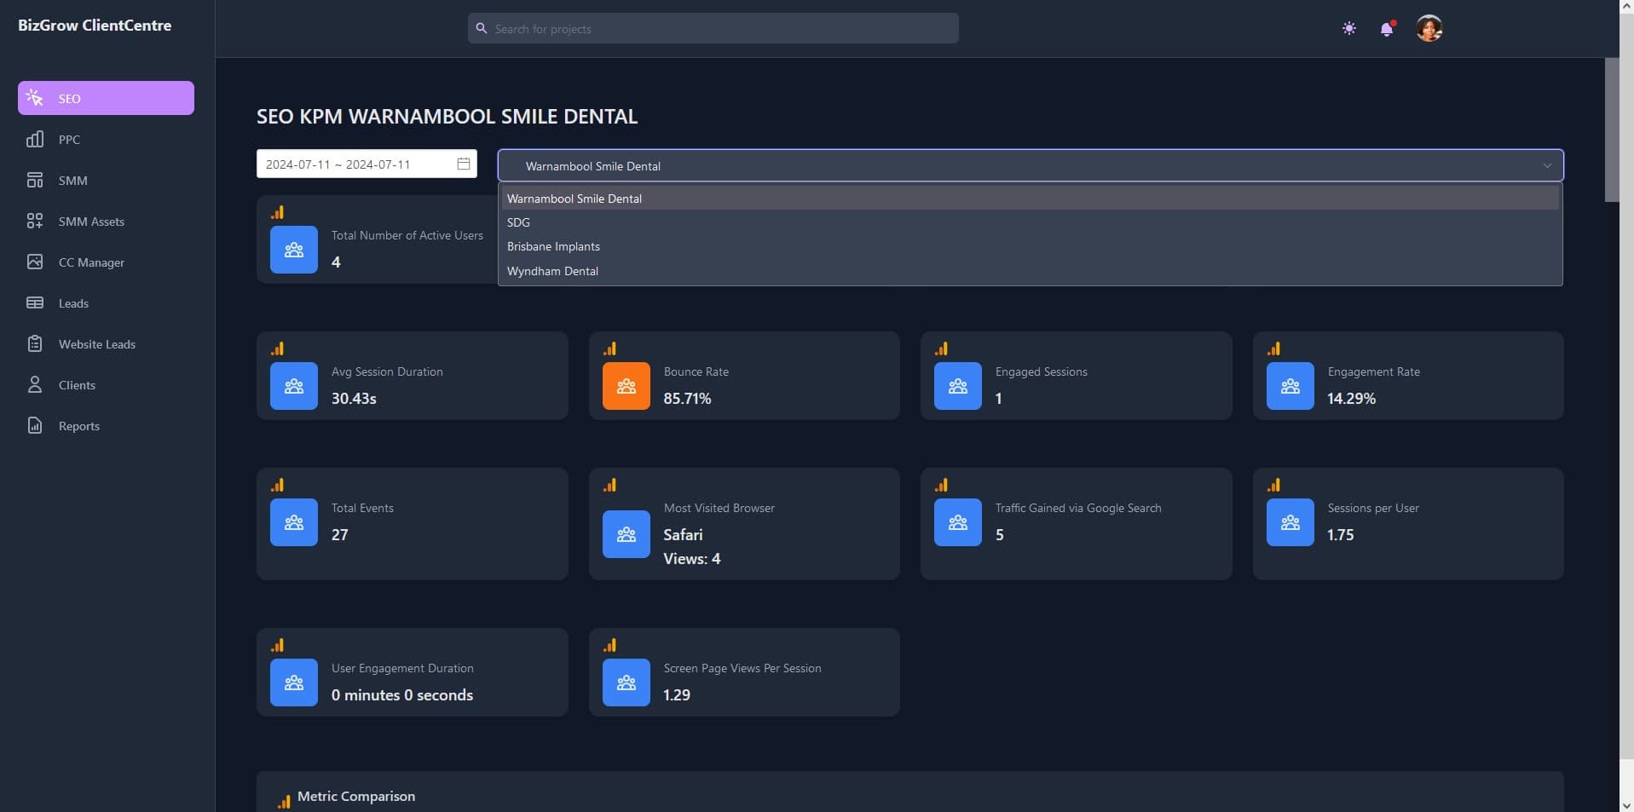Click the search magnifier icon
This screenshot has width=1634, height=812.
pyautogui.click(x=482, y=28)
